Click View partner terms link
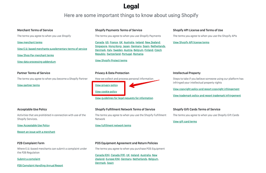 click(29, 85)
